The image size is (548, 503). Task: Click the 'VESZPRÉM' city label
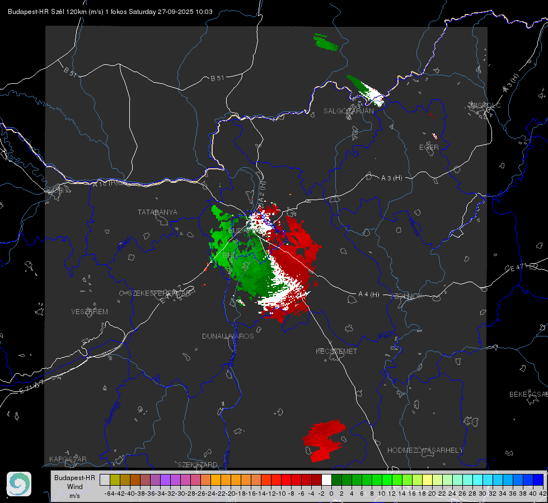[x=90, y=312]
